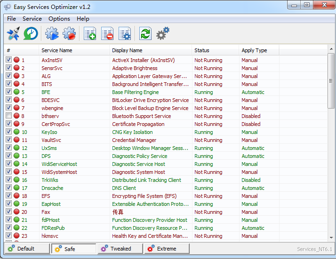
Task: Toggle the Fax service checkbox
Action: (x=8, y=212)
